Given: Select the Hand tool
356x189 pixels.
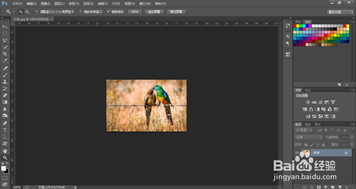Looking at the screenshot, I should point(5,151).
